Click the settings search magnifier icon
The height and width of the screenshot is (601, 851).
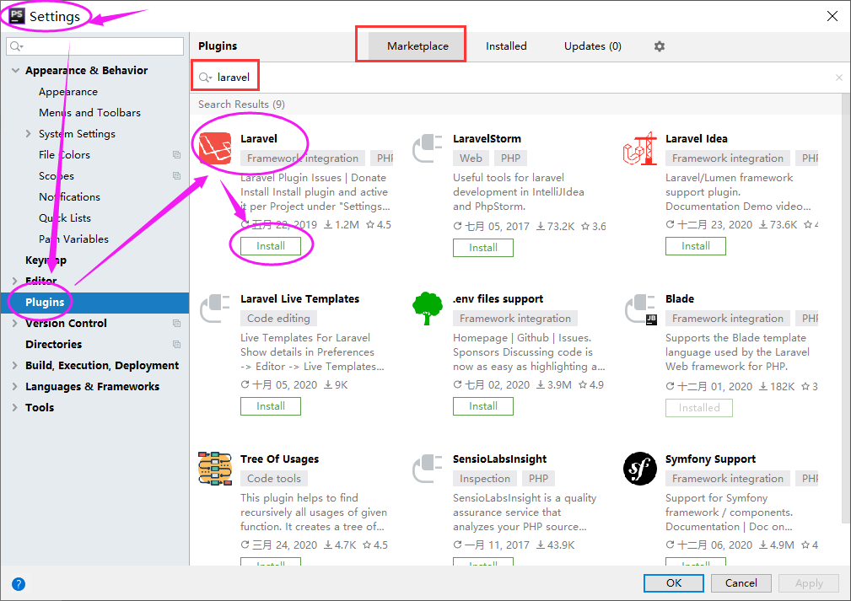click(17, 46)
